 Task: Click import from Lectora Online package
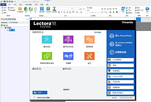click(x=121, y=44)
